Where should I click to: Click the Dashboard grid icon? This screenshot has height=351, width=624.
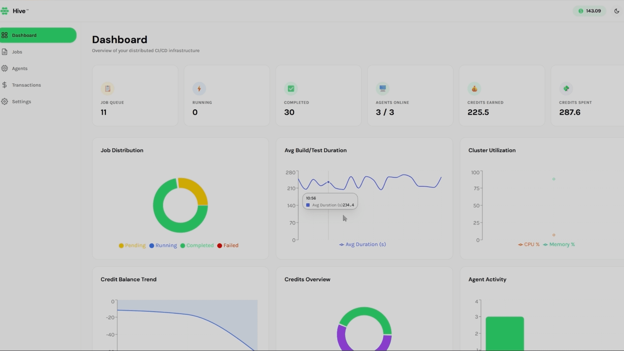[4, 35]
